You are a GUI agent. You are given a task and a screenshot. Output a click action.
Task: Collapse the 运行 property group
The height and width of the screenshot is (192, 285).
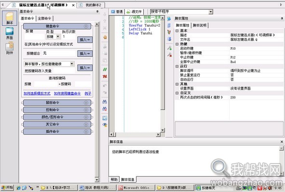point(177,67)
